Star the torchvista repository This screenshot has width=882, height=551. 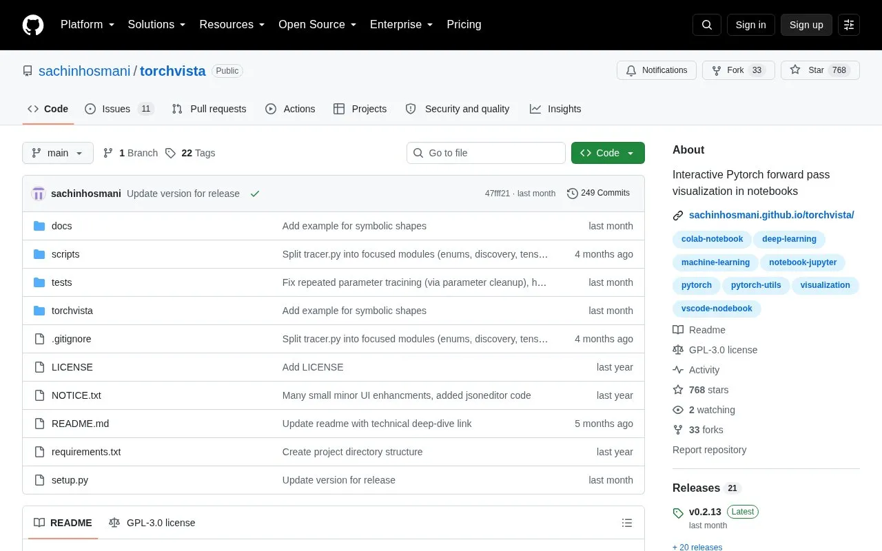coord(820,70)
